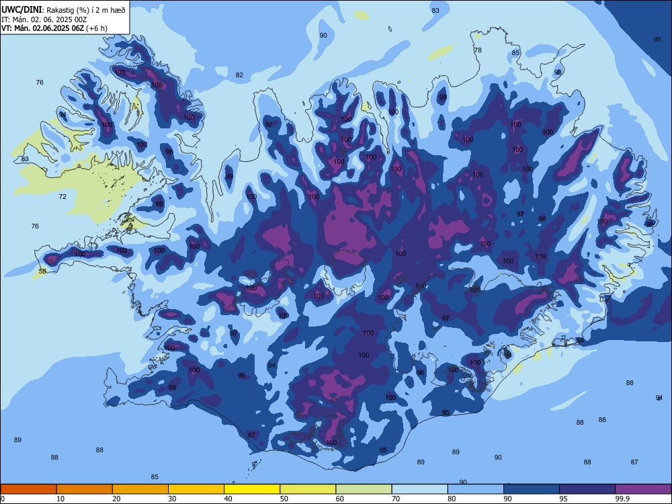Click the humidity value 82 off the north coast
Screen dimensions: 672x504
239,75
